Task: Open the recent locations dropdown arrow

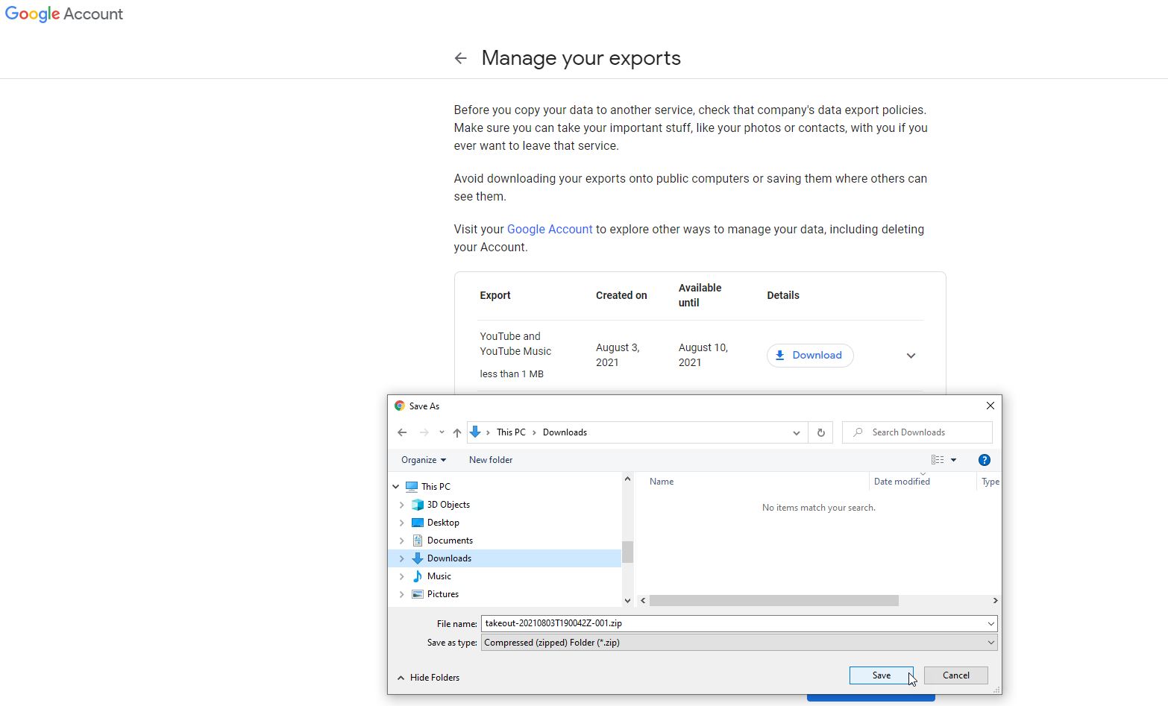Action: [x=442, y=432]
